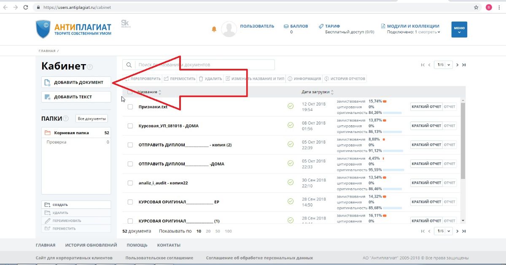506x265 pixels.
Task: Open КРАТКИЙ ОТЧЕТ for Признаки.txt
Action: (x=426, y=107)
